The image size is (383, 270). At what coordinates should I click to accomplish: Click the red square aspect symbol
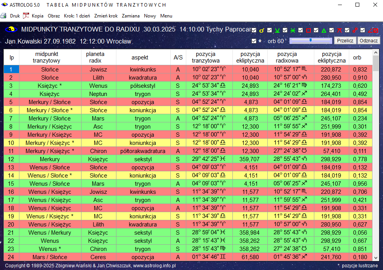(308, 30)
